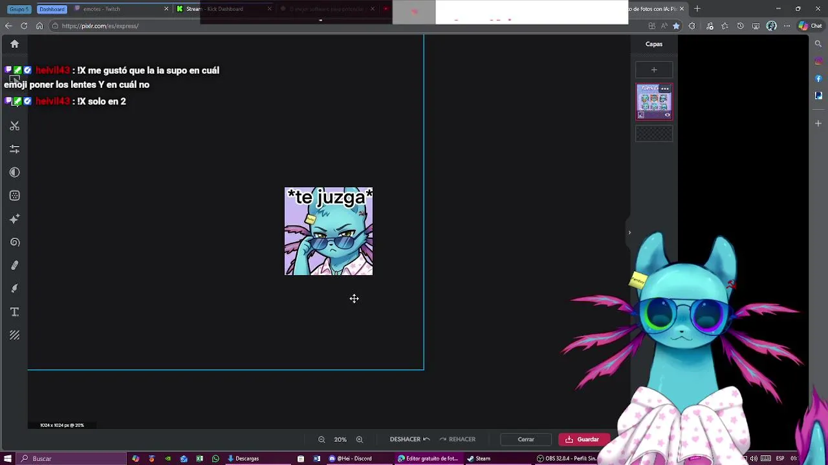
Task: Open PayPal in the browser sidebar
Action: (x=818, y=96)
